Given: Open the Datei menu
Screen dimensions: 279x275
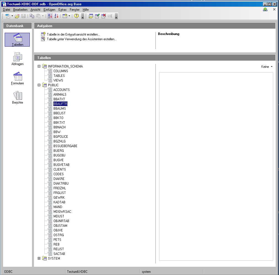Looking at the screenshot, I should pyautogui.click(x=7, y=10).
